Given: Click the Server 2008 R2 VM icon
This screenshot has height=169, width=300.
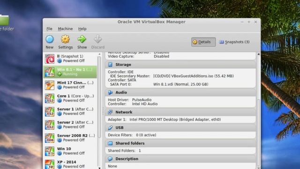Looking at the screenshot, I should [50, 138].
